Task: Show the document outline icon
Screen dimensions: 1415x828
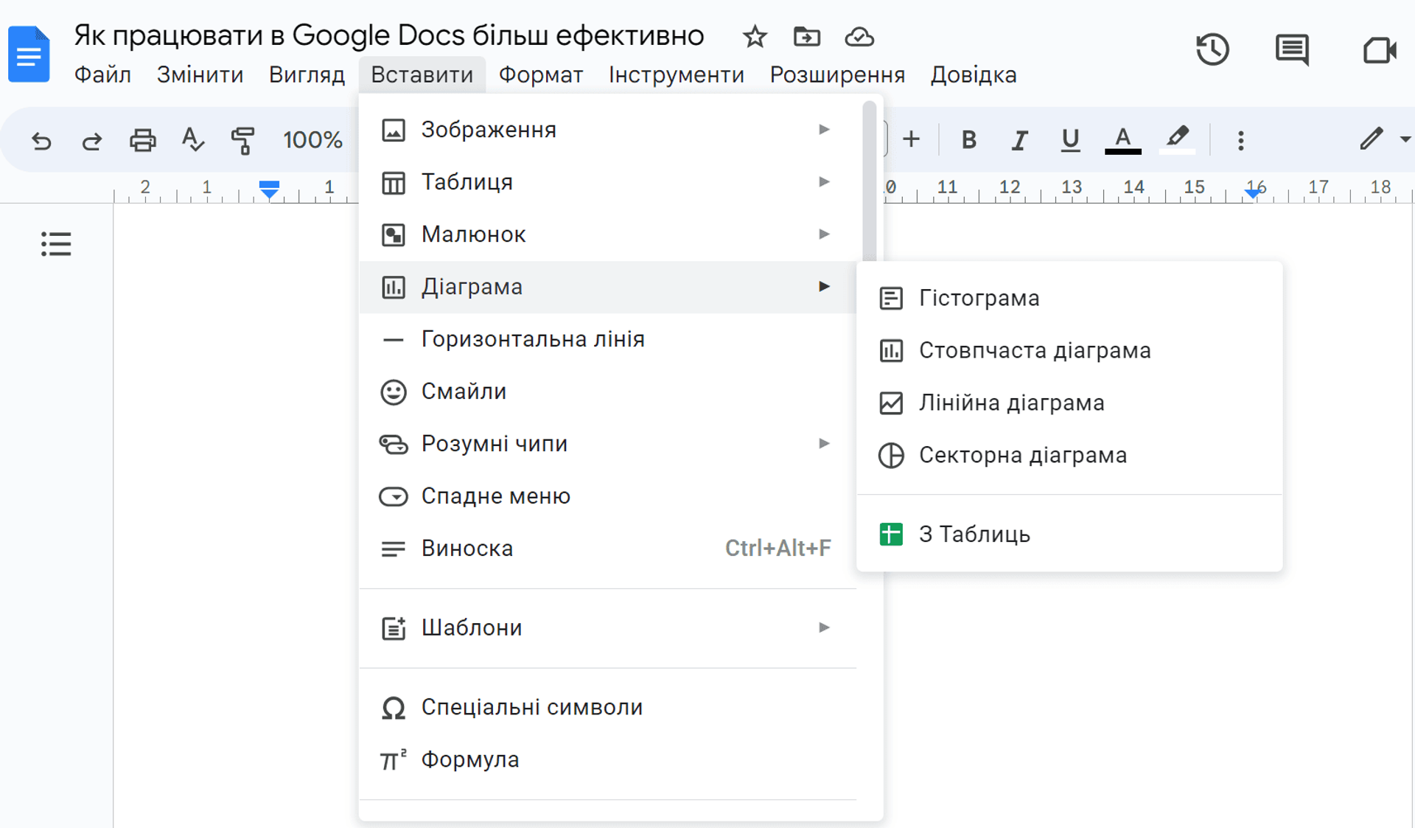Action: pyautogui.click(x=56, y=244)
